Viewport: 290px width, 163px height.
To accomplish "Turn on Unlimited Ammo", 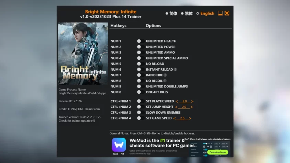I will pos(141,53).
